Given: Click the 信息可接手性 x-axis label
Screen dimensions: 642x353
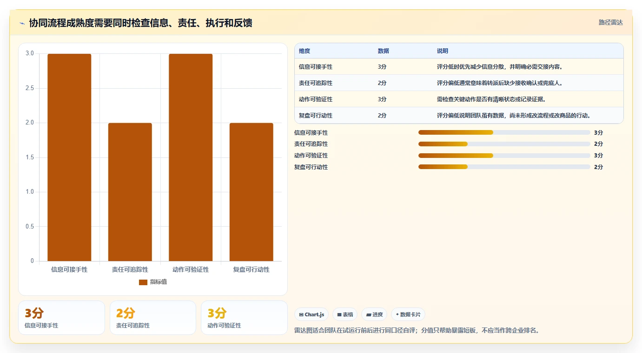Looking at the screenshot, I should coord(69,269).
